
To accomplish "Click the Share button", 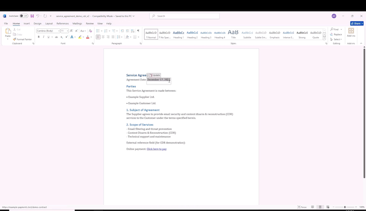I will [356, 24].
